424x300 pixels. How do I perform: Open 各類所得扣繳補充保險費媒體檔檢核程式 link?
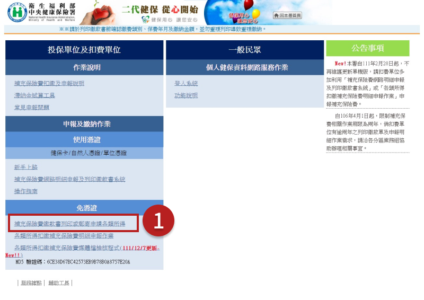pos(67,248)
